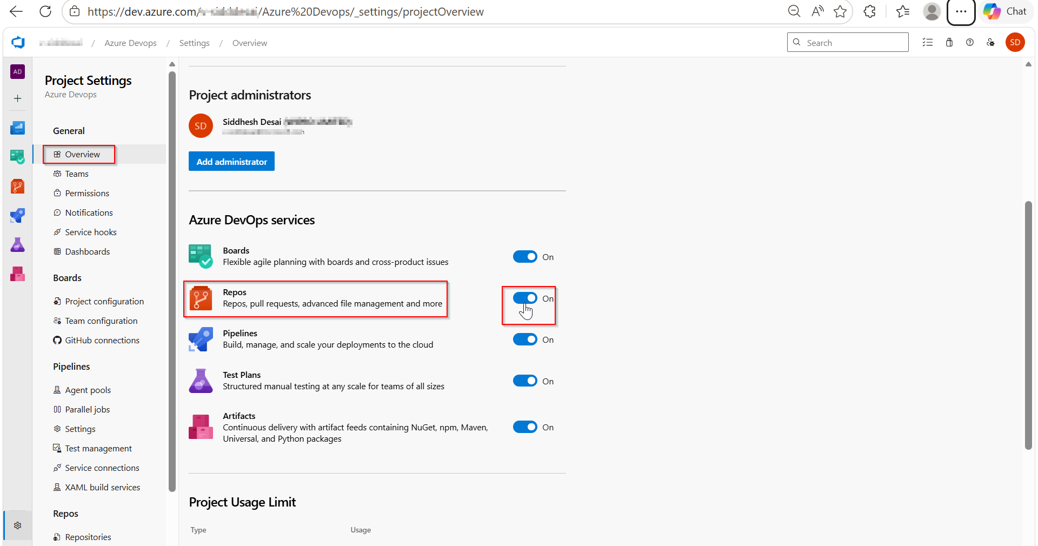Turn off the Repos service toggle

[x=525, y=298]
